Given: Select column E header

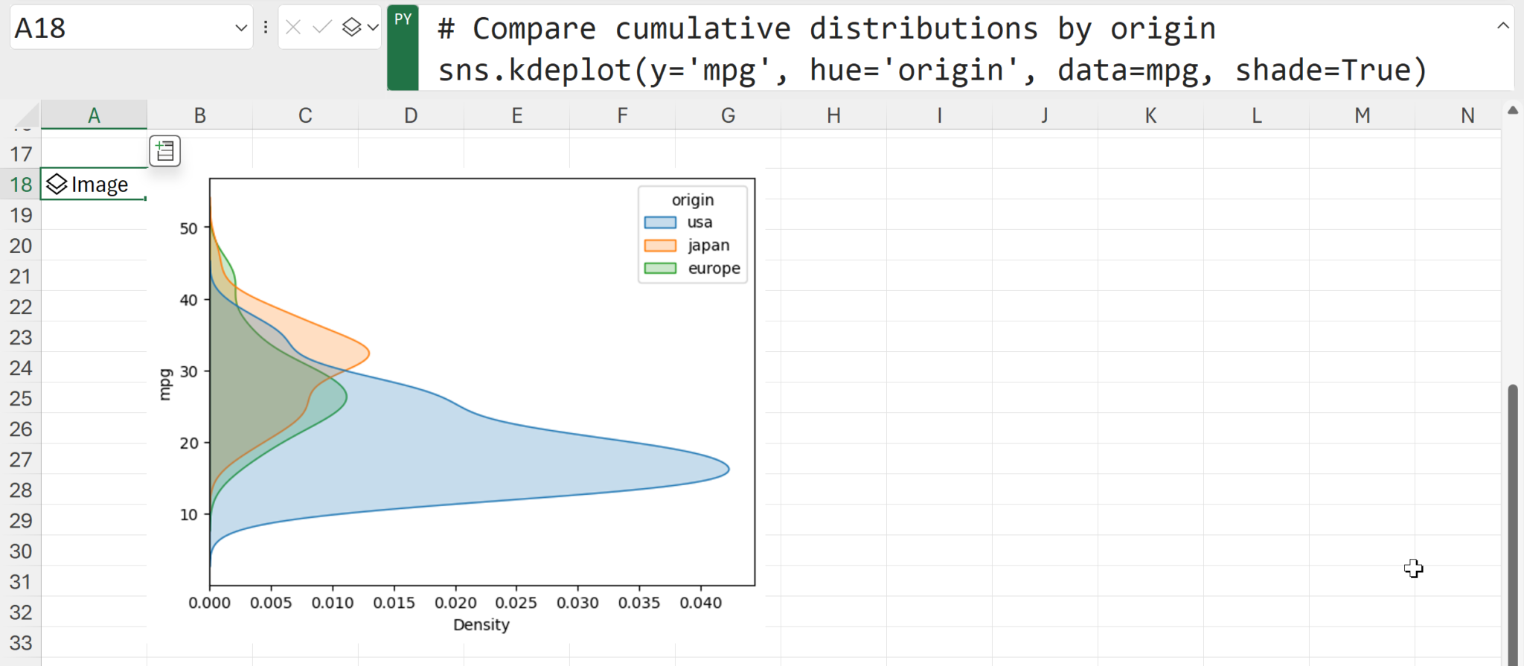Looking at the screenshot, I should click(x=516, y=115).
